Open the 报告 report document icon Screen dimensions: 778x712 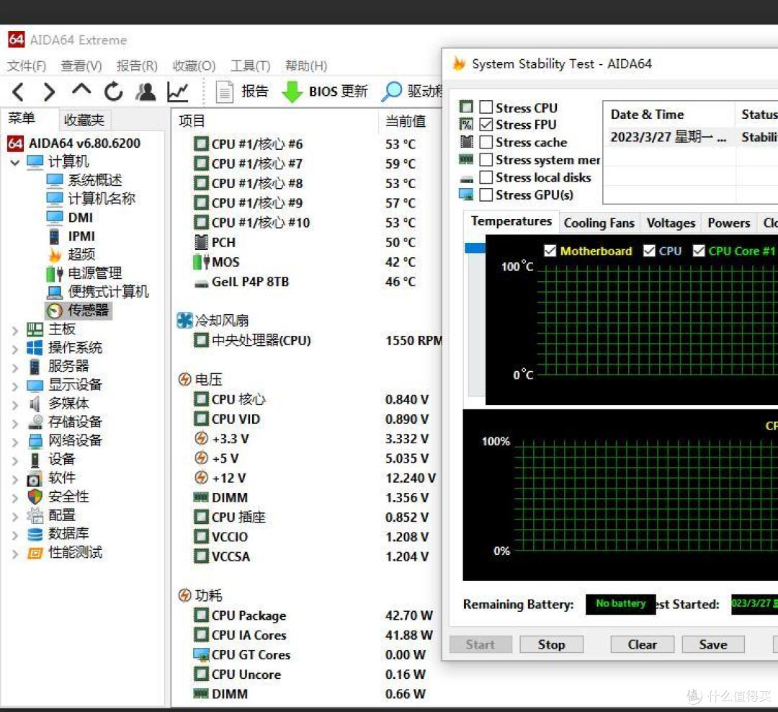224,92
